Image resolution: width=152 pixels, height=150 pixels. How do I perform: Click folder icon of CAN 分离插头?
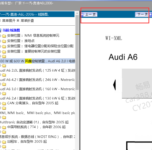4,104
